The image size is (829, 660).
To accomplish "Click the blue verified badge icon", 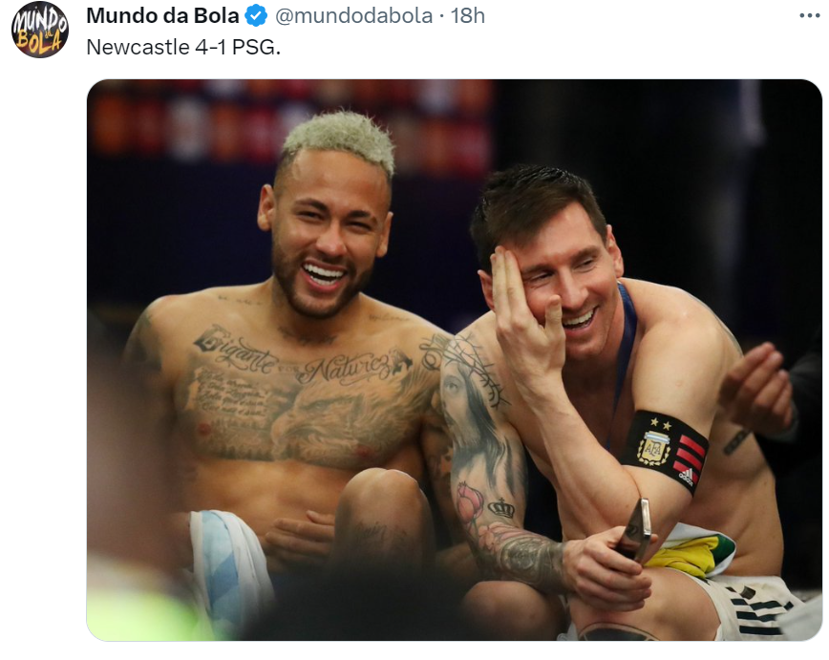I will point(257,16).
